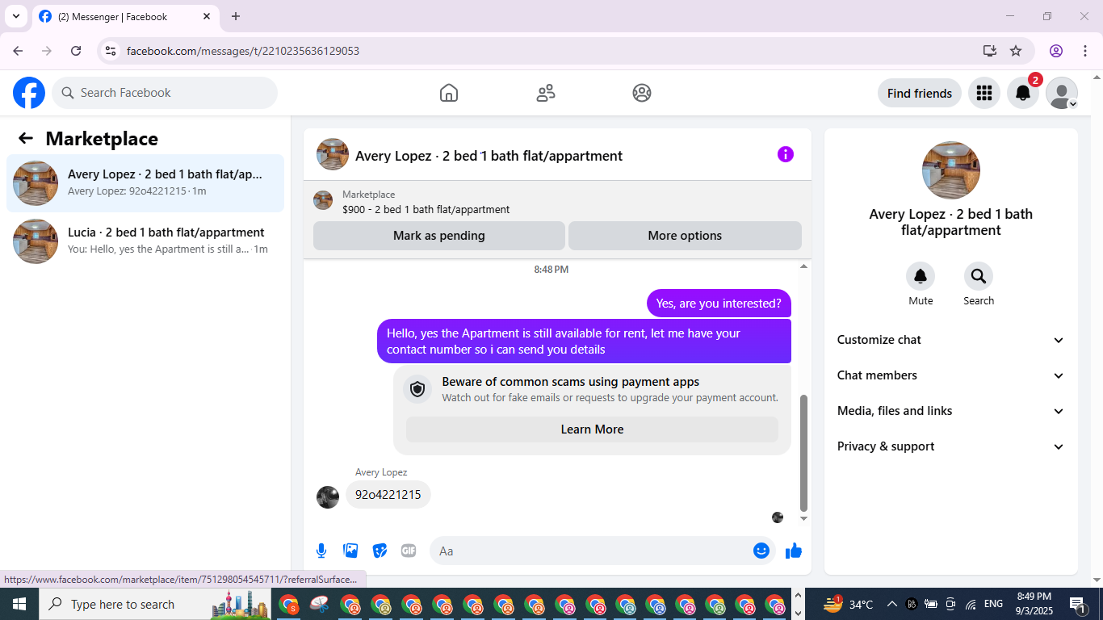Screen dimensions: 1103x620
Task: Click 'Beware of common scams' warning heading
Action: pyautogui.click(x=571, y=382)
